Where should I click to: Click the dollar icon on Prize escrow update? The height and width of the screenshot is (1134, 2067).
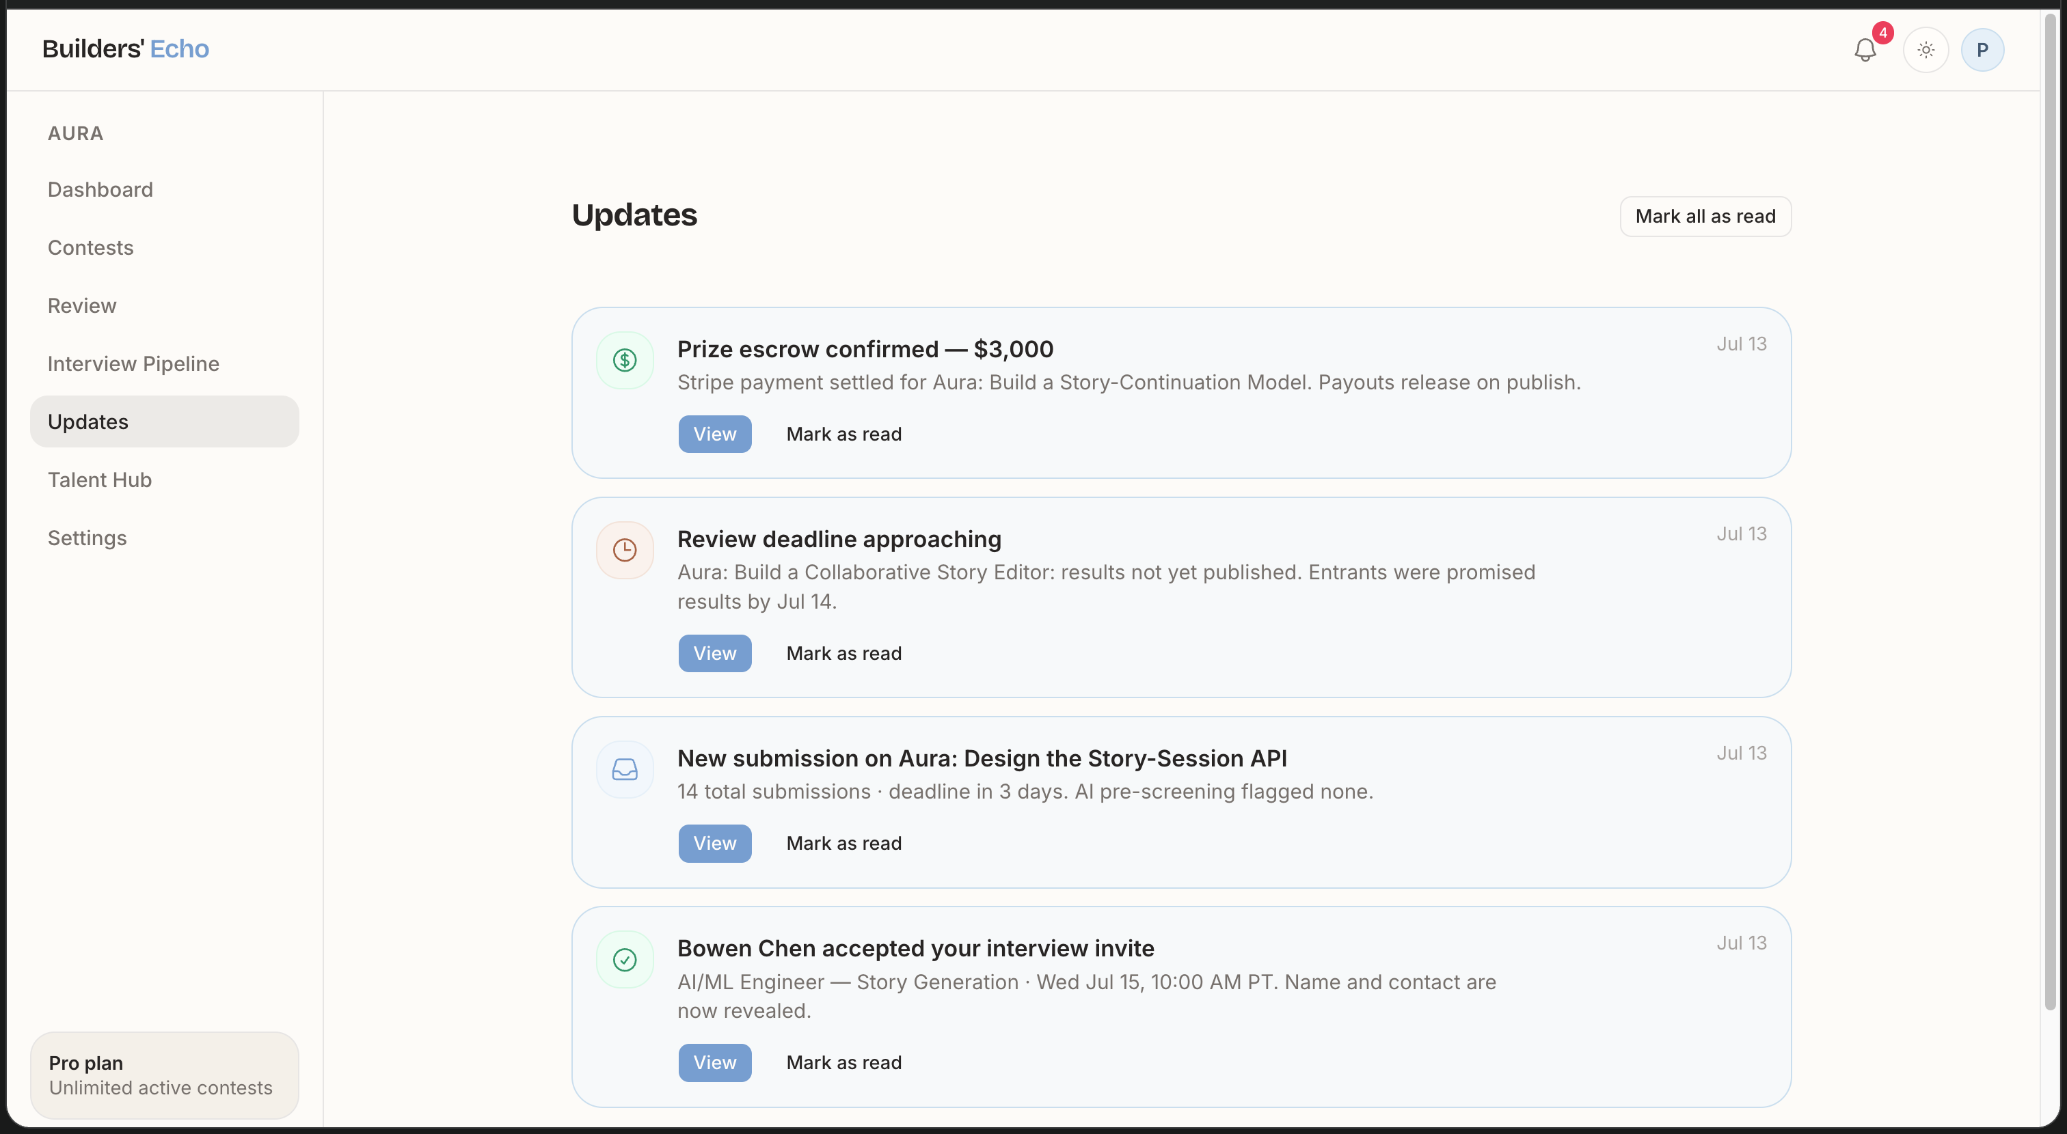click(624, 360)
